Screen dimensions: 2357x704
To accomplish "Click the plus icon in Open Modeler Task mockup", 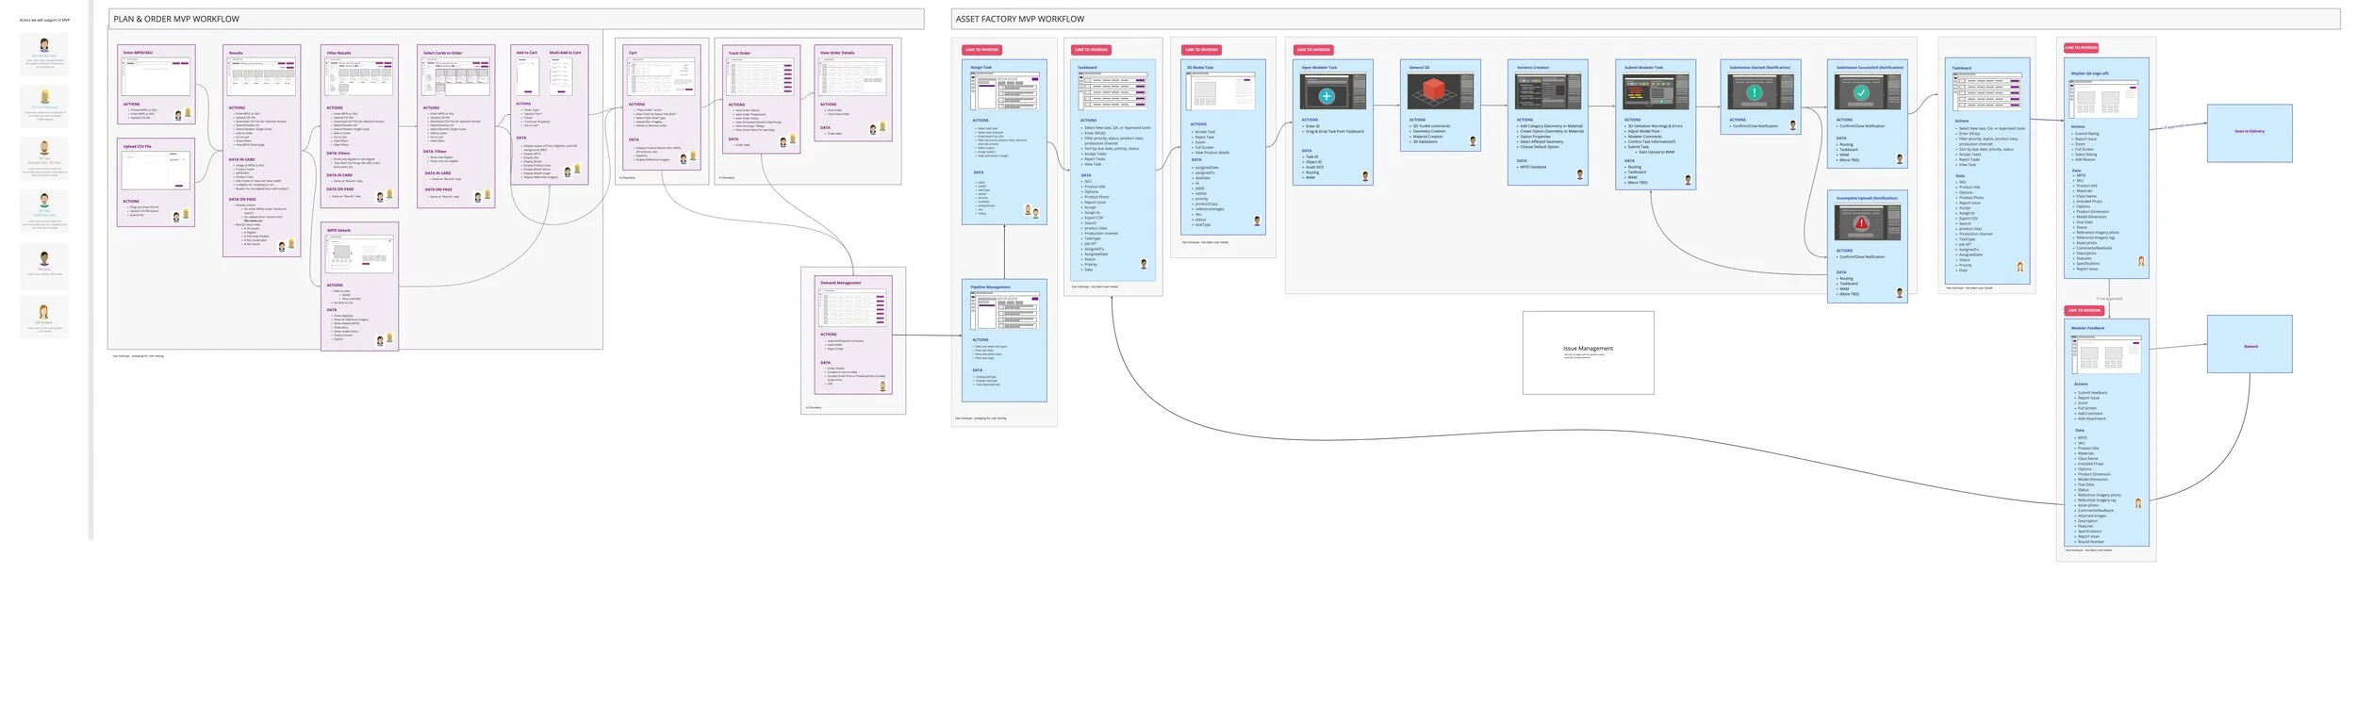I will coord(1327,96).
